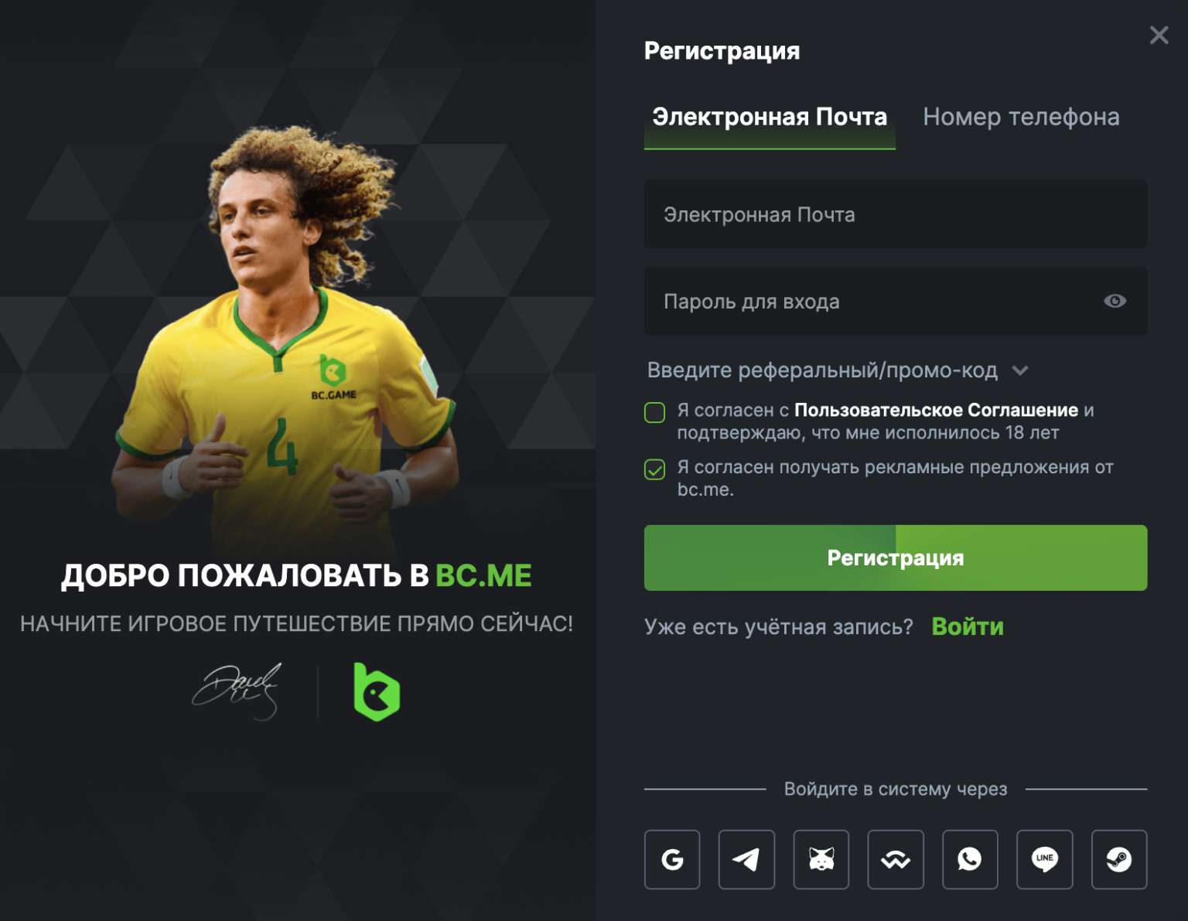Uncheck the рекламные предложения consent checkbox

tap(655, 469)
